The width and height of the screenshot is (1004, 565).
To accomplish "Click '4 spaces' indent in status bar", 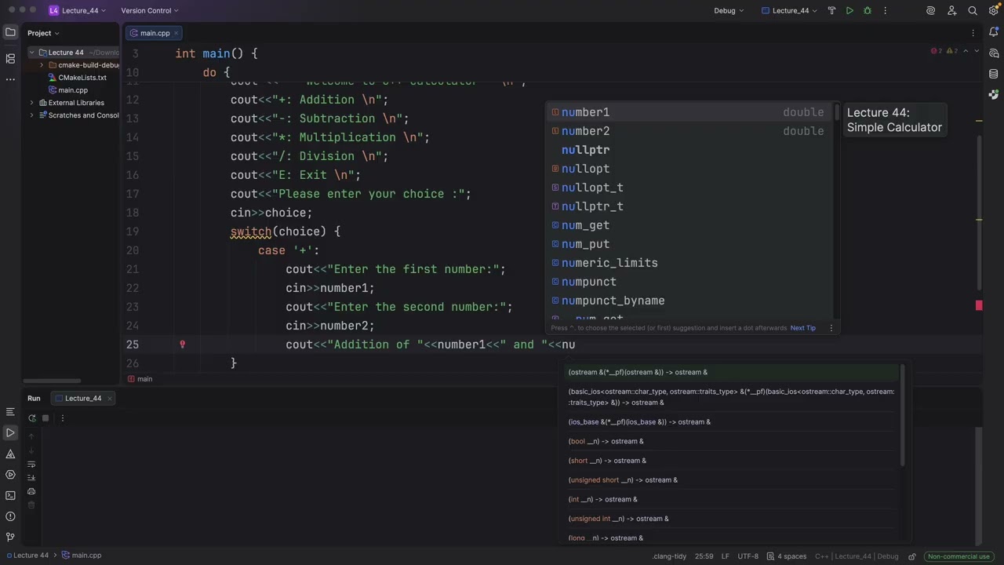I will point(787,556).
